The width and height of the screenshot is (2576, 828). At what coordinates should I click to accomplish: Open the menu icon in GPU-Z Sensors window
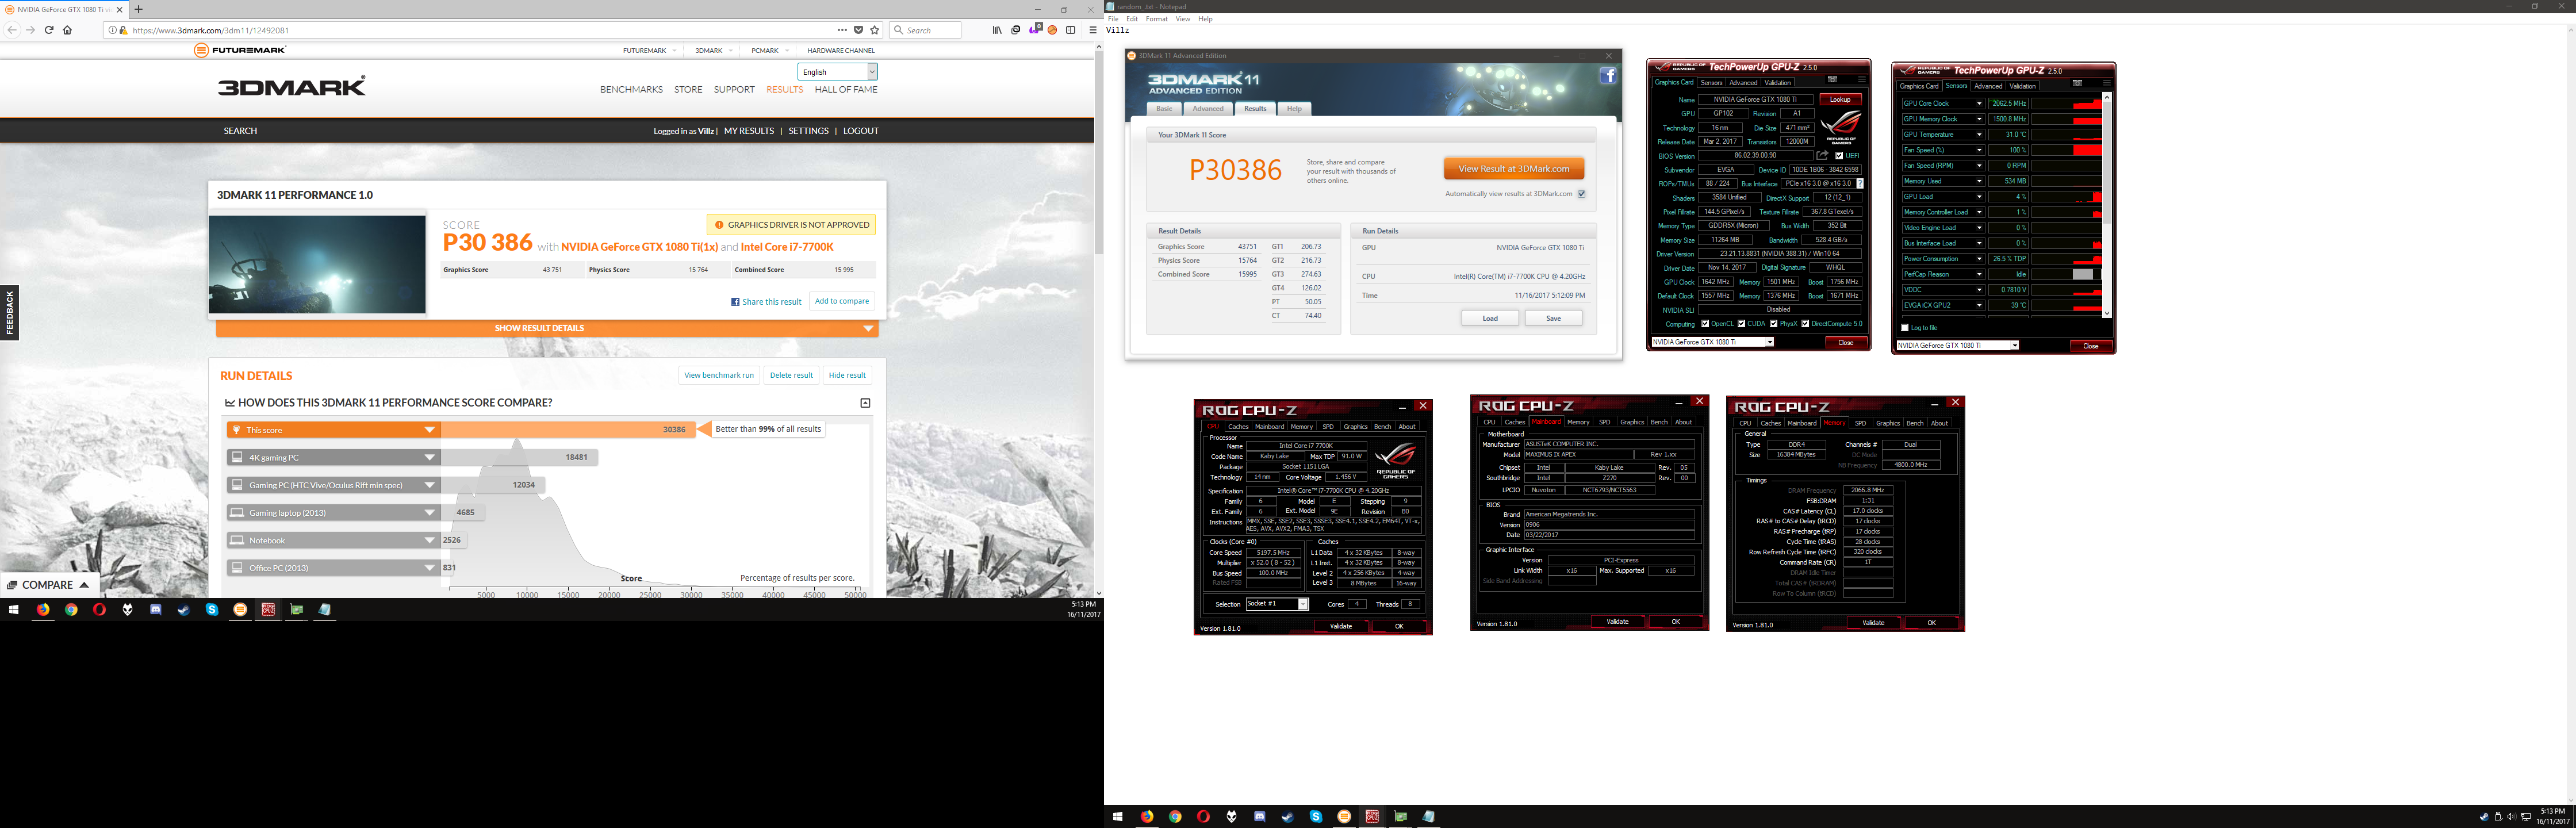pos(2106,83)
